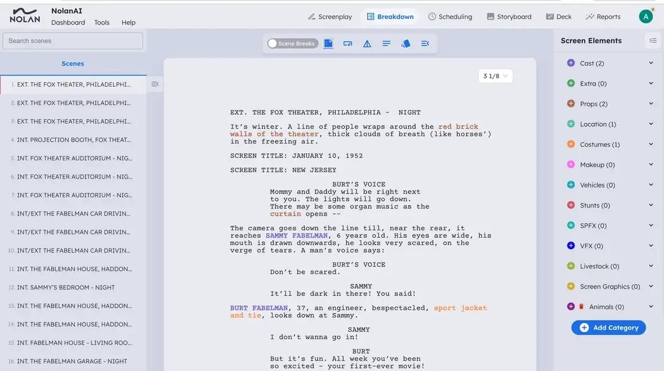Select the Scheduling clock icon
Screen dimensions: 664x371
pyautogui.click(x=432, y=17)
